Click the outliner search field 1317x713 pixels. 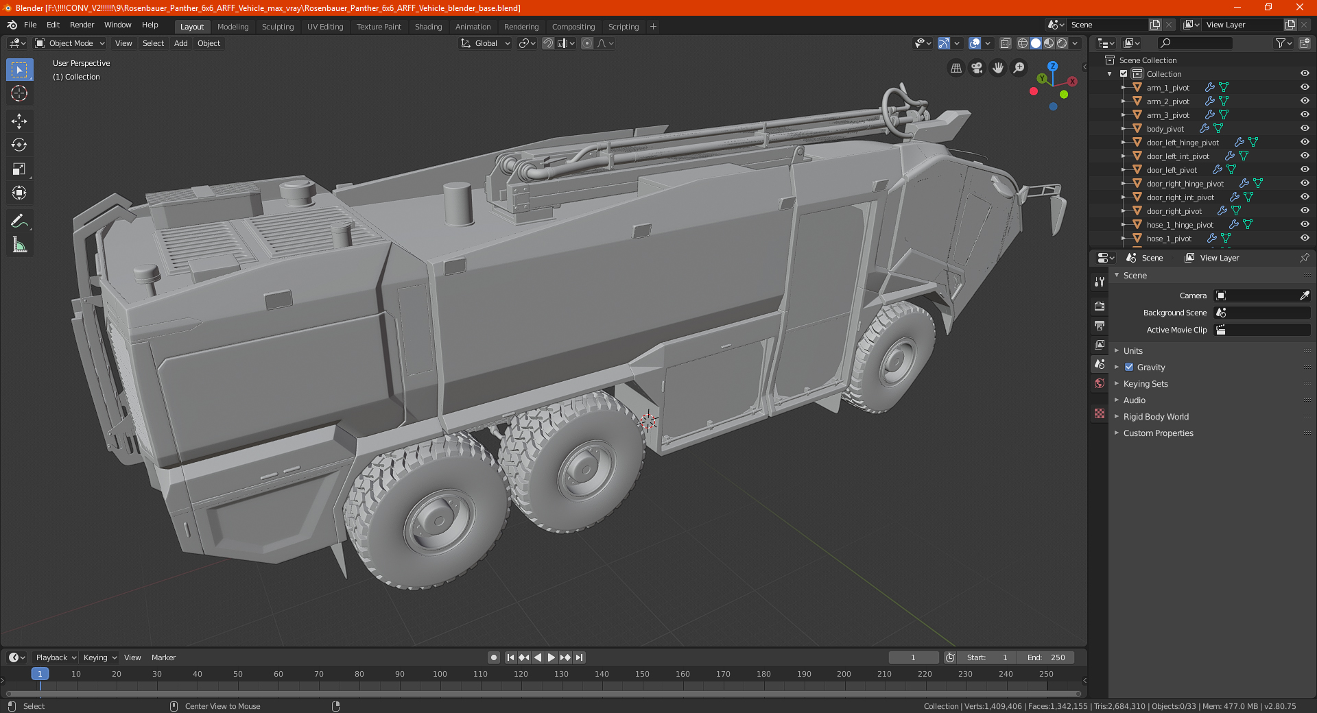[1194, 43]
